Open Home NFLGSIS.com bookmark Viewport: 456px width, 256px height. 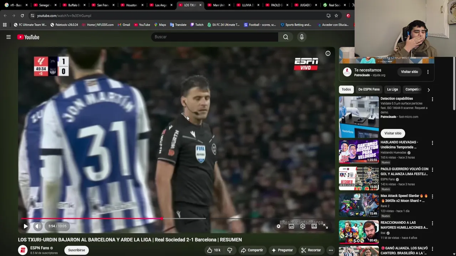tap(98, 25)
